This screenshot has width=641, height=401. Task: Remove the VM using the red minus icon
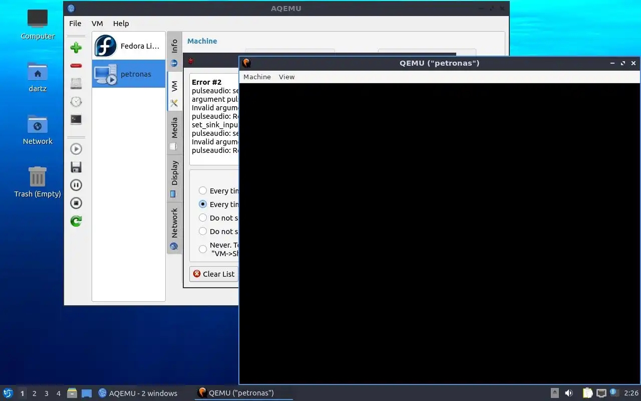click(76, 66)
